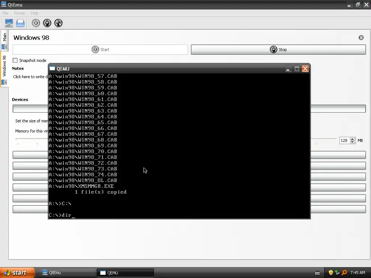
Task: Open the File menu
Action: tap(5, 13)
